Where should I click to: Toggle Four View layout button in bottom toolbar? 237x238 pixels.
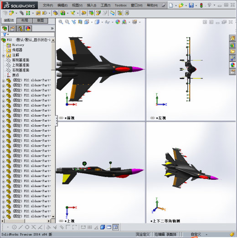click(115, 227)
